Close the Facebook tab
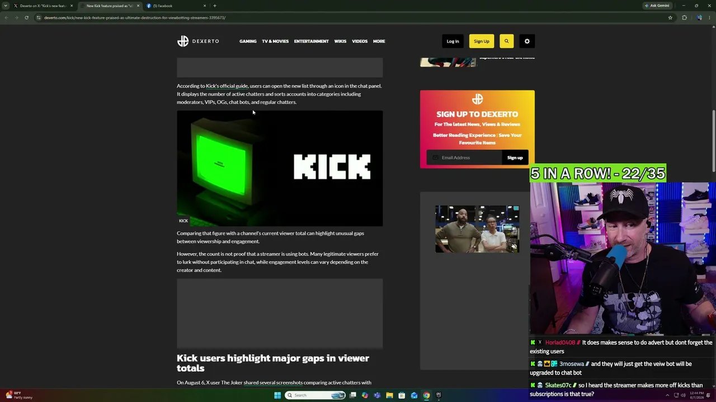This screenshot has width=716, height=402. [205, 6]
